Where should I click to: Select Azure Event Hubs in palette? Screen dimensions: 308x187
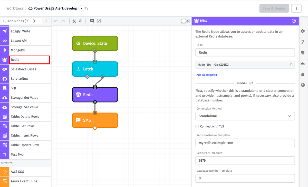pos(26,181)
